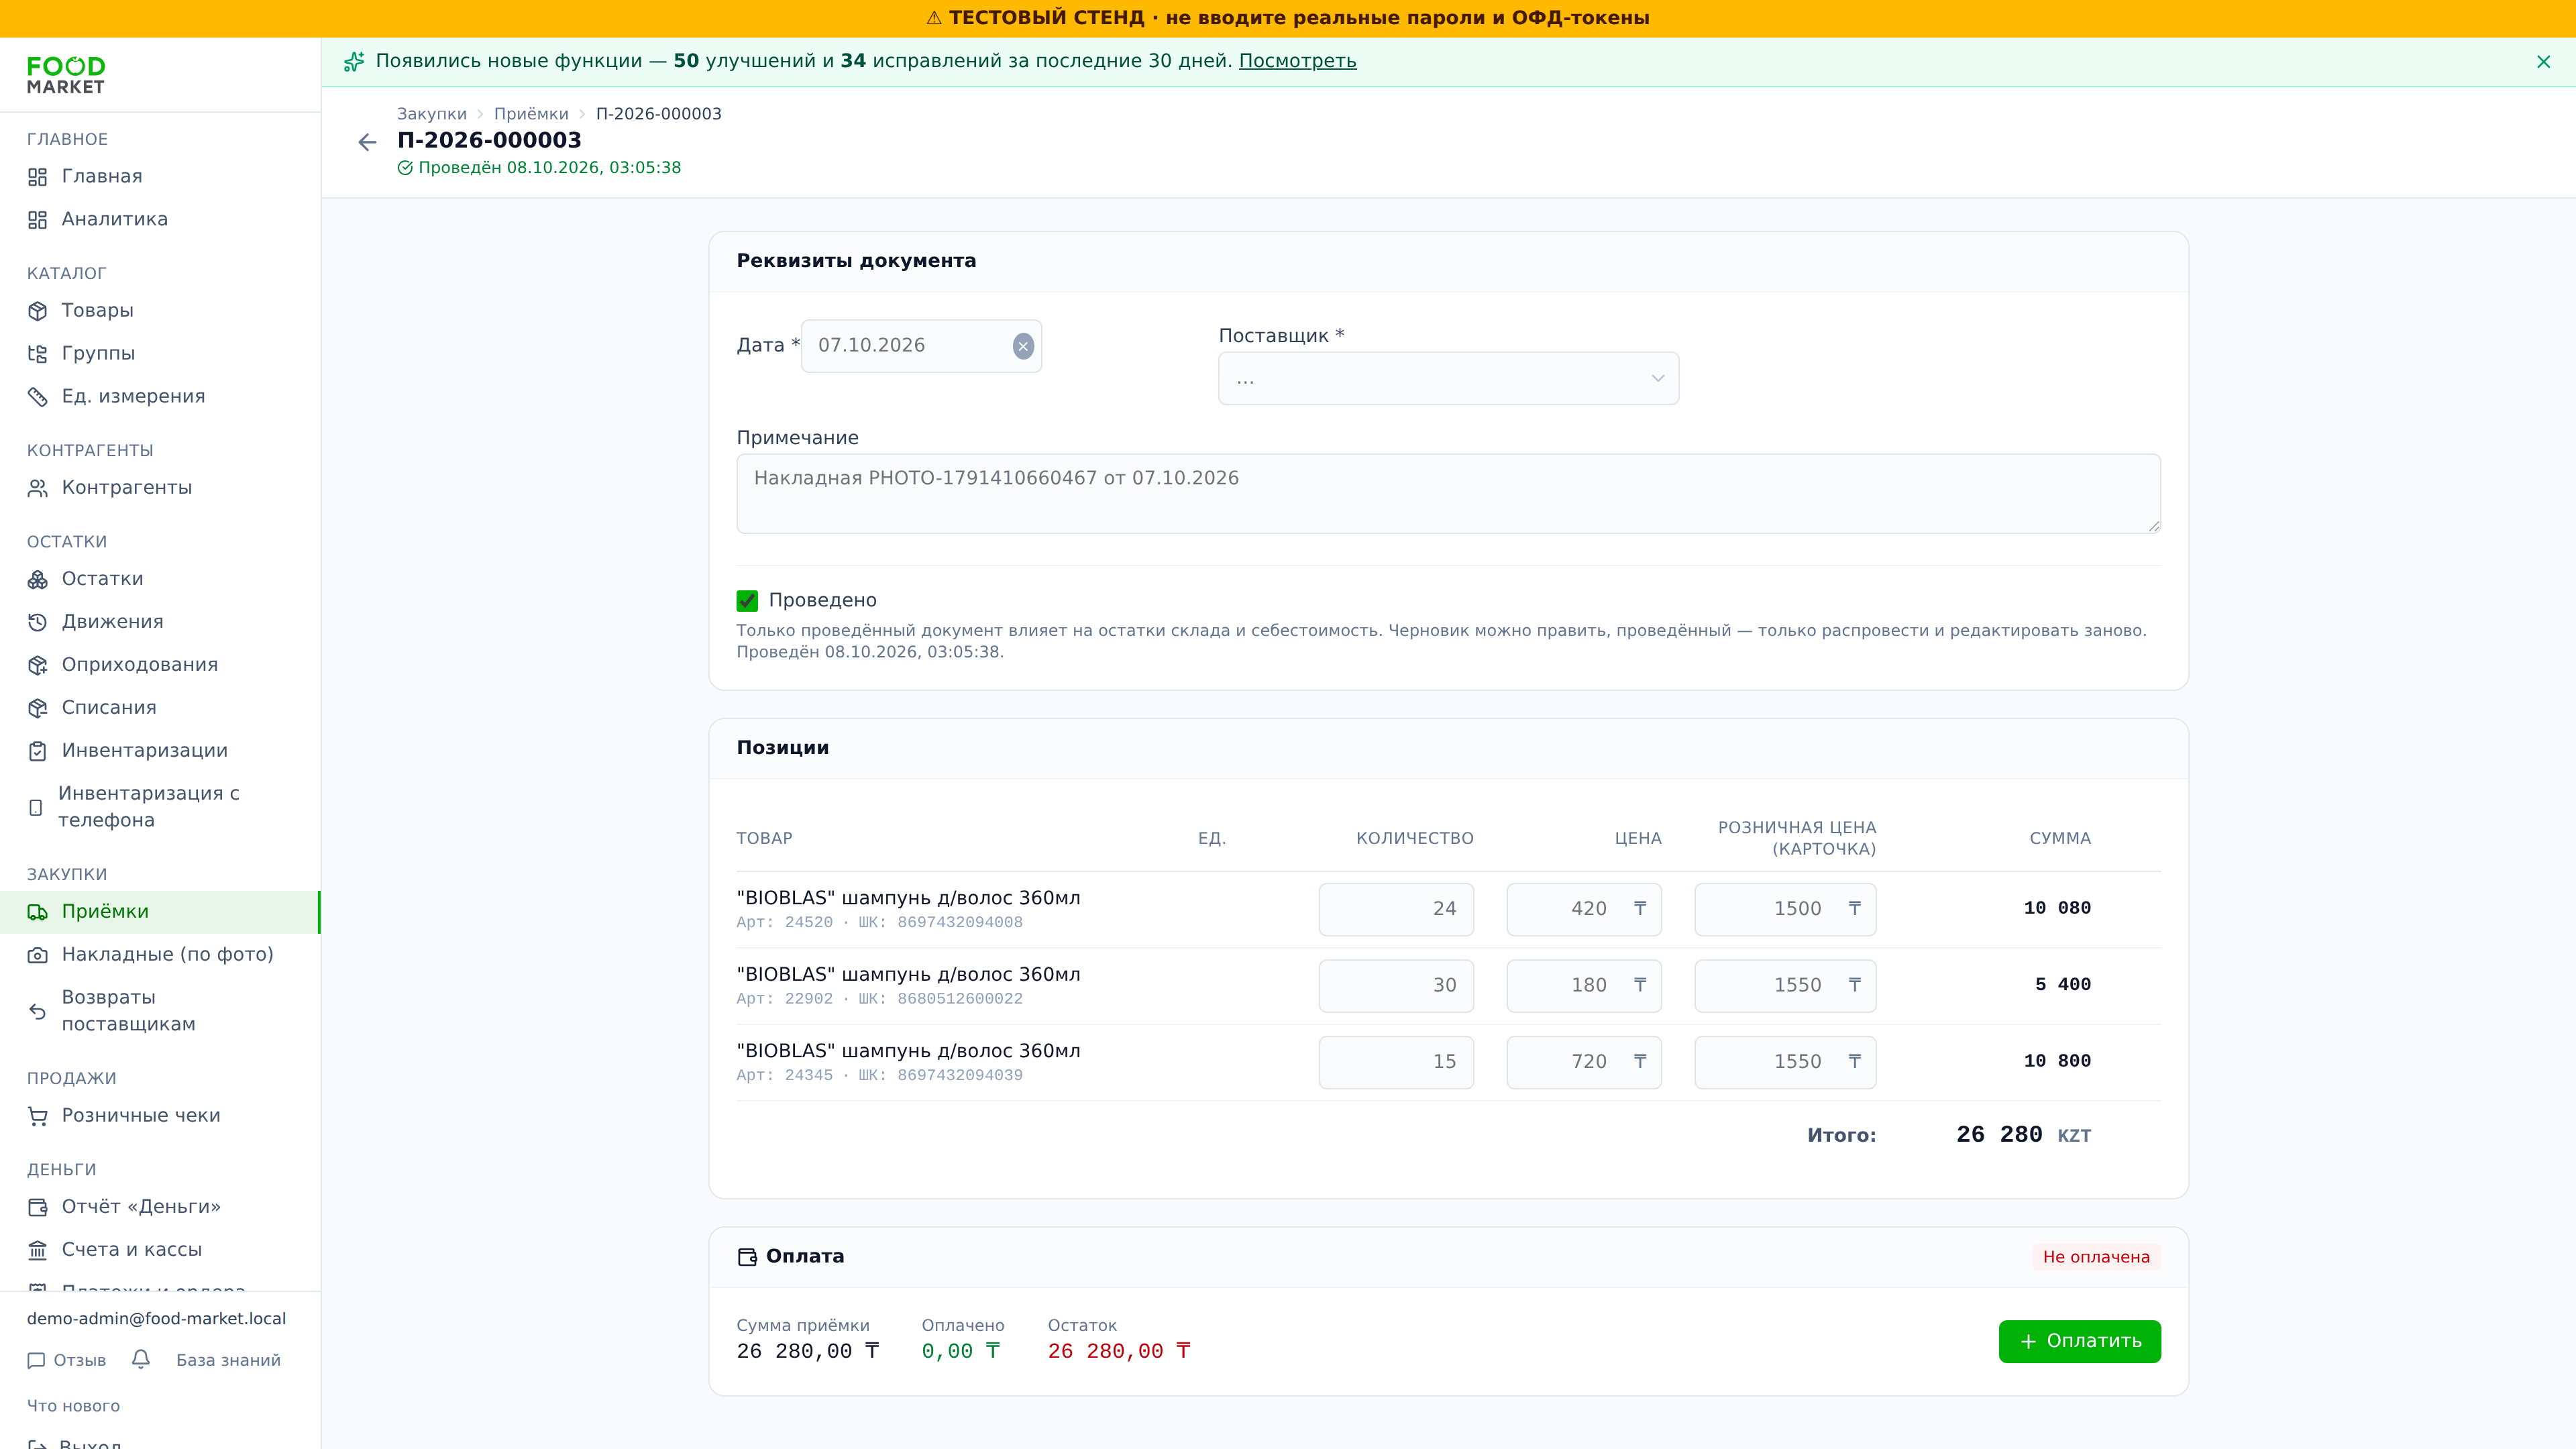
Task: Clear the date field with the x icon
Action: pyautogui.click(x=1022, y=346)
